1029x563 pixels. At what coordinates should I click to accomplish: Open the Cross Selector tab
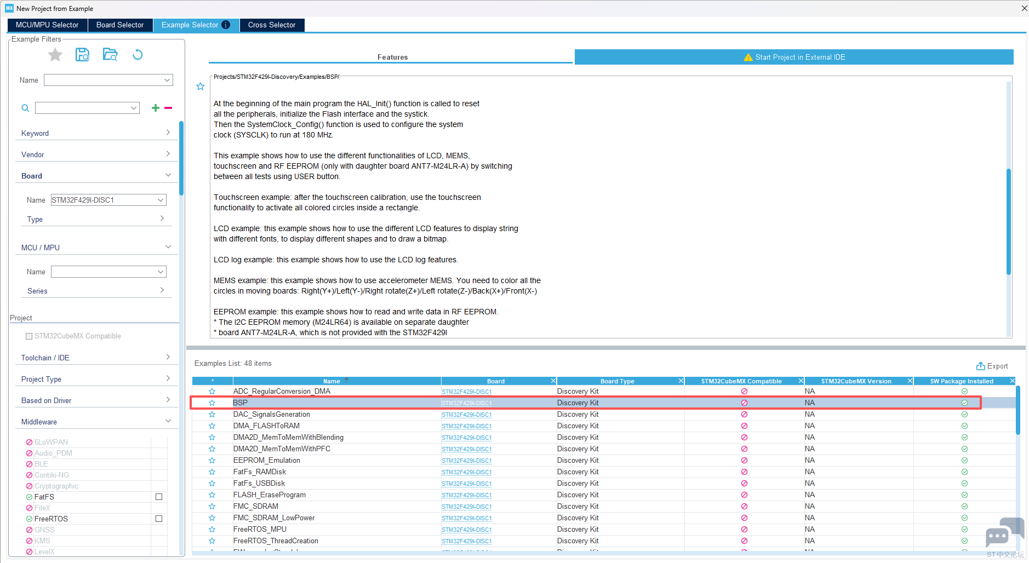[x=271, y=25]
